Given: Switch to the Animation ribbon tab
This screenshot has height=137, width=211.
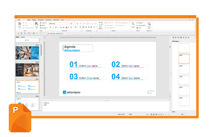Looking at the screenshot, I should click(48, 20).
